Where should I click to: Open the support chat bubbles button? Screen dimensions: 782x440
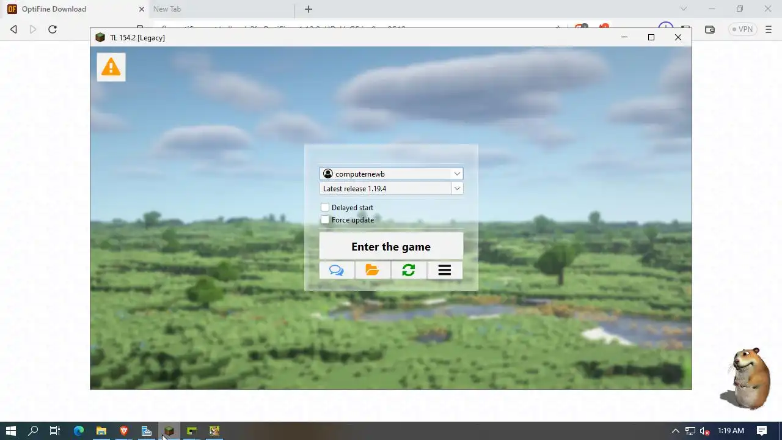pos(337,270)
